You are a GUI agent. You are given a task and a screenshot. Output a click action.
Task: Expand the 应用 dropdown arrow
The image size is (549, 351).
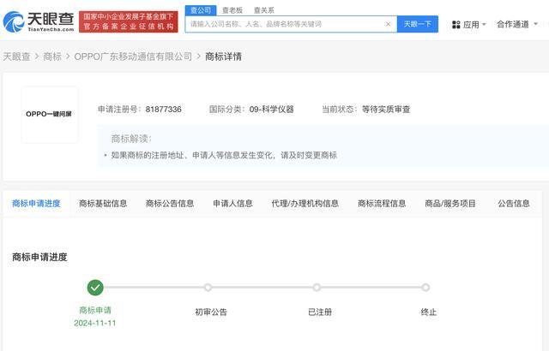[484, 25]
